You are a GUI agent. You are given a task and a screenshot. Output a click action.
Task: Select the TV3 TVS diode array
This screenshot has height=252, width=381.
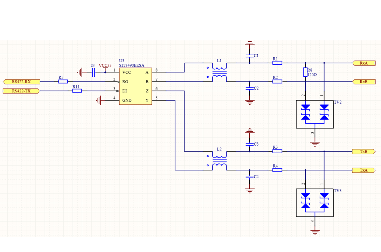coord(314,202)
